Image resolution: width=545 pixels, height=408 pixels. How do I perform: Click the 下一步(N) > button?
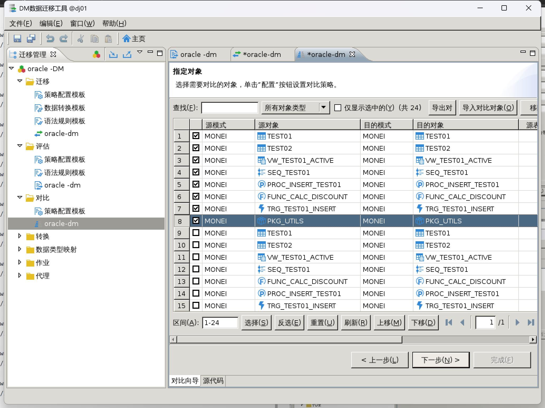click(441, 360)
